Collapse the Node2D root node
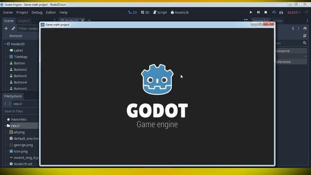The image size is (311, 175). point(5,44)
